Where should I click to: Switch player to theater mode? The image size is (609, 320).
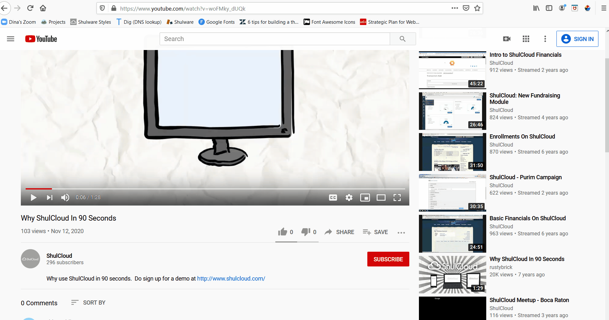point(381,198)
